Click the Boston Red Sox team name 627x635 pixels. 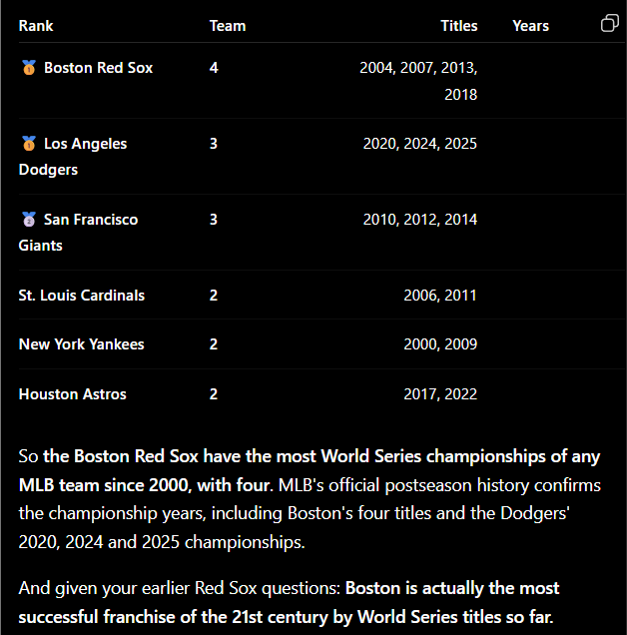click(99, 68)
